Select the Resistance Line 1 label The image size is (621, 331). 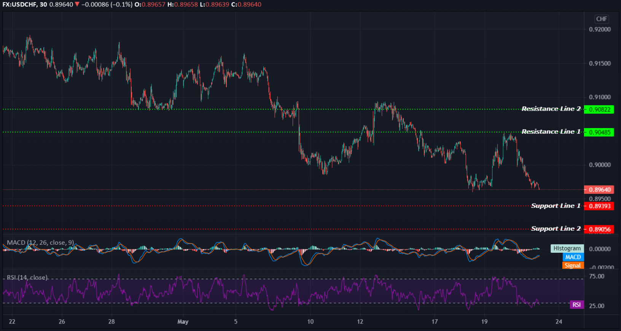coord(551,131)
